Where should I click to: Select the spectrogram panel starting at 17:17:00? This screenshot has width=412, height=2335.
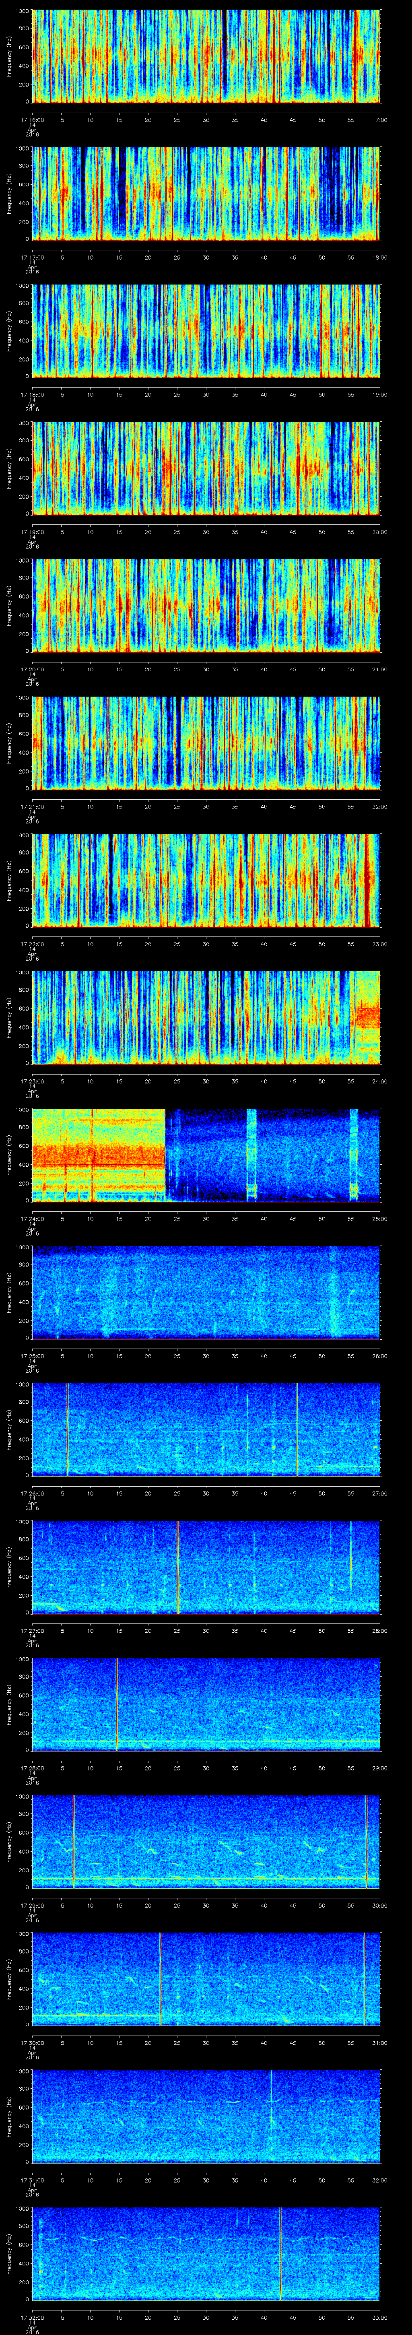click(x=206, y=193)
